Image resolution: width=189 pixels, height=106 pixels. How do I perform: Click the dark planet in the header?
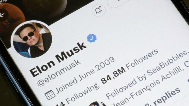tap(45, 7)
